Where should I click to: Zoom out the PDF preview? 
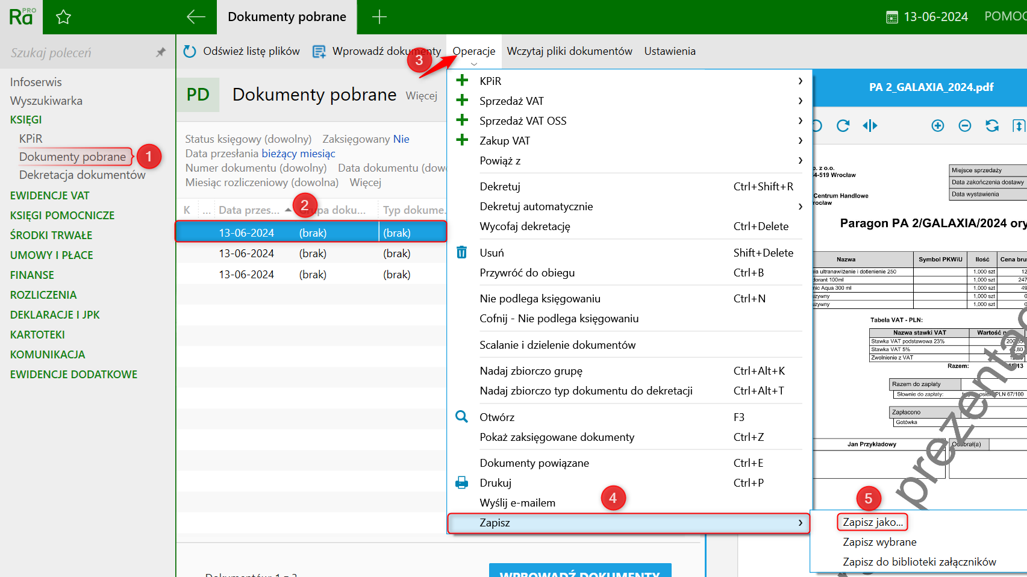964,125
